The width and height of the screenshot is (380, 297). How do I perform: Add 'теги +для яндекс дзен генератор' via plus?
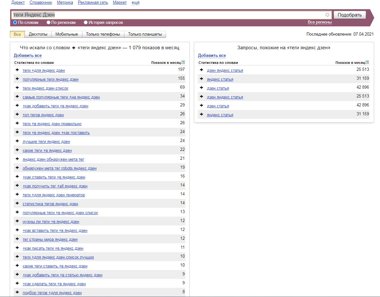point(17,195)
